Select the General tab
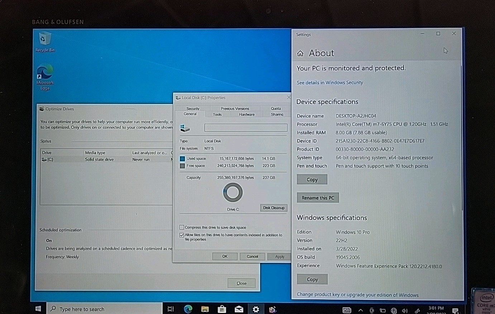This screenshot has height=314, width=495. (190, 114)
